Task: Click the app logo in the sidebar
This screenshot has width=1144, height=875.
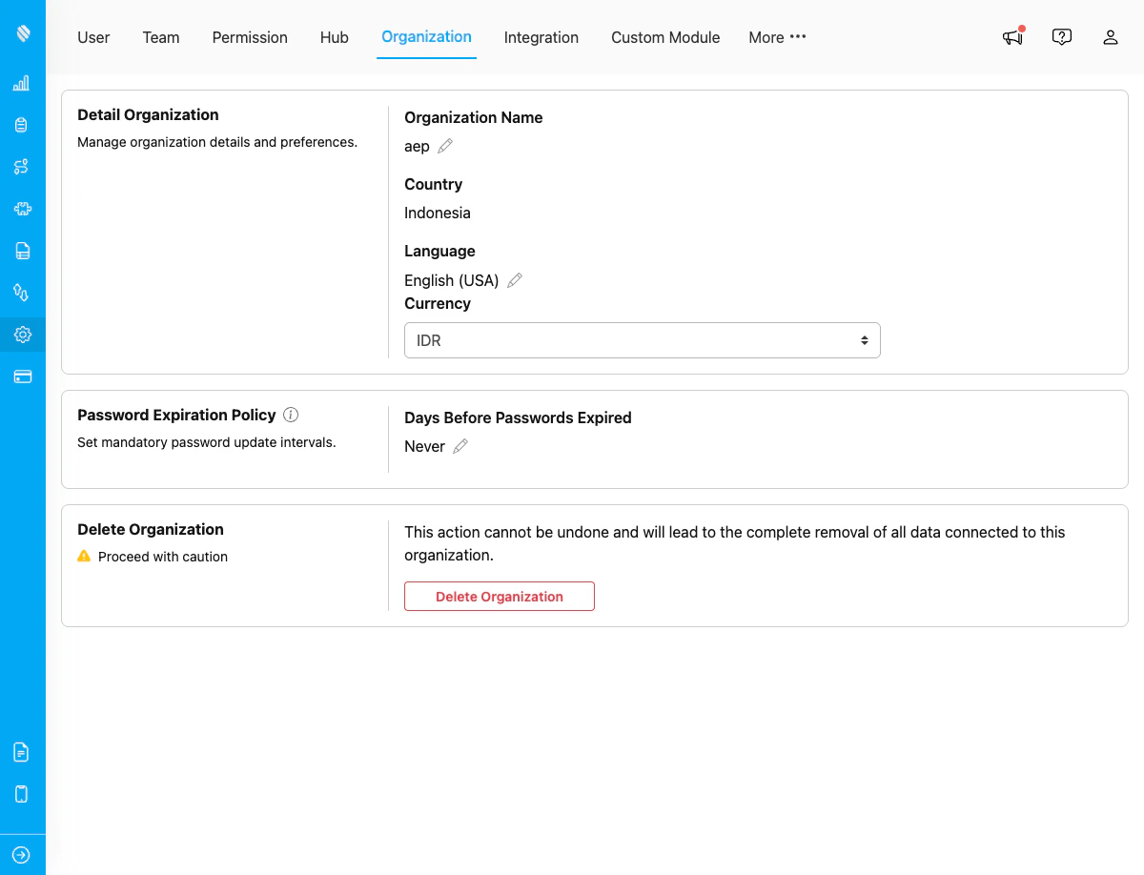Action: click(23, 33)
